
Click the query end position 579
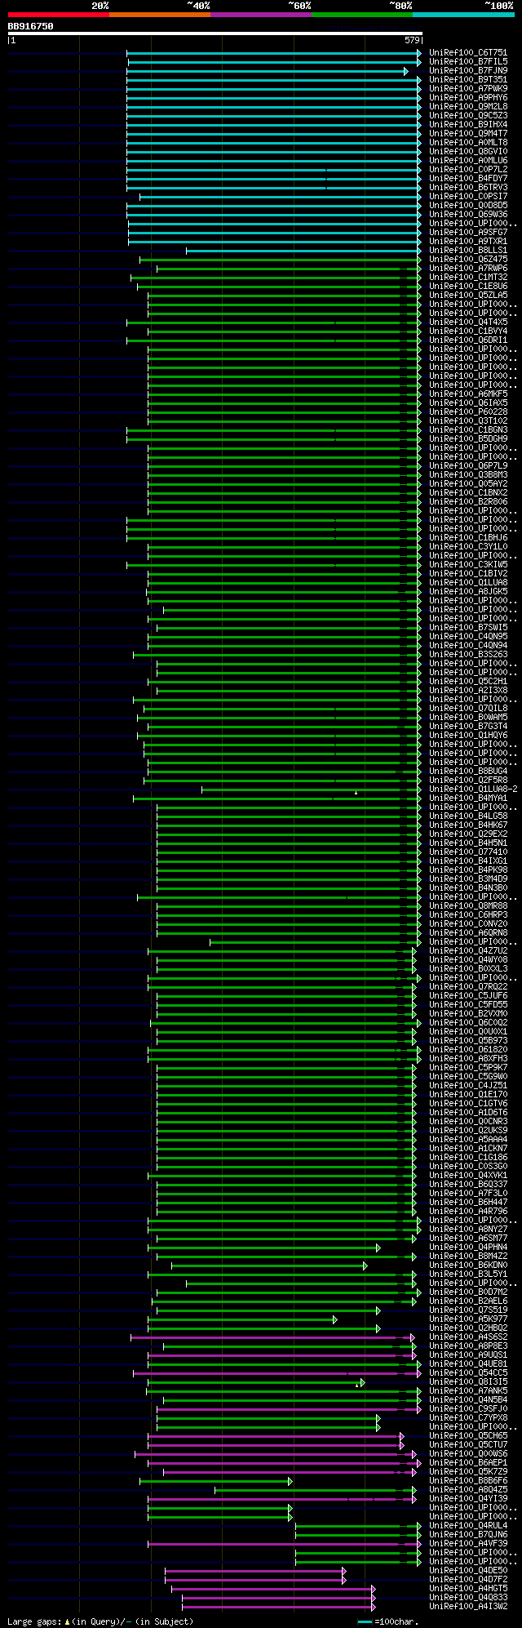point(412,40)
